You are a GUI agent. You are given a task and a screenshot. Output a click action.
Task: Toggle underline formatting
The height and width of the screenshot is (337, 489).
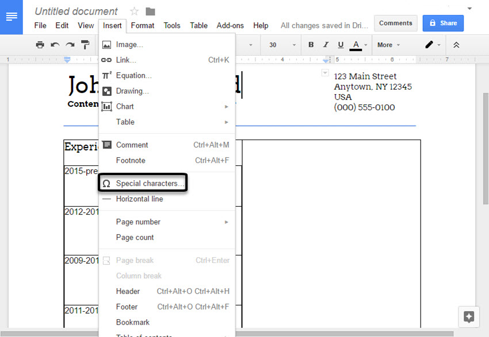341,45
